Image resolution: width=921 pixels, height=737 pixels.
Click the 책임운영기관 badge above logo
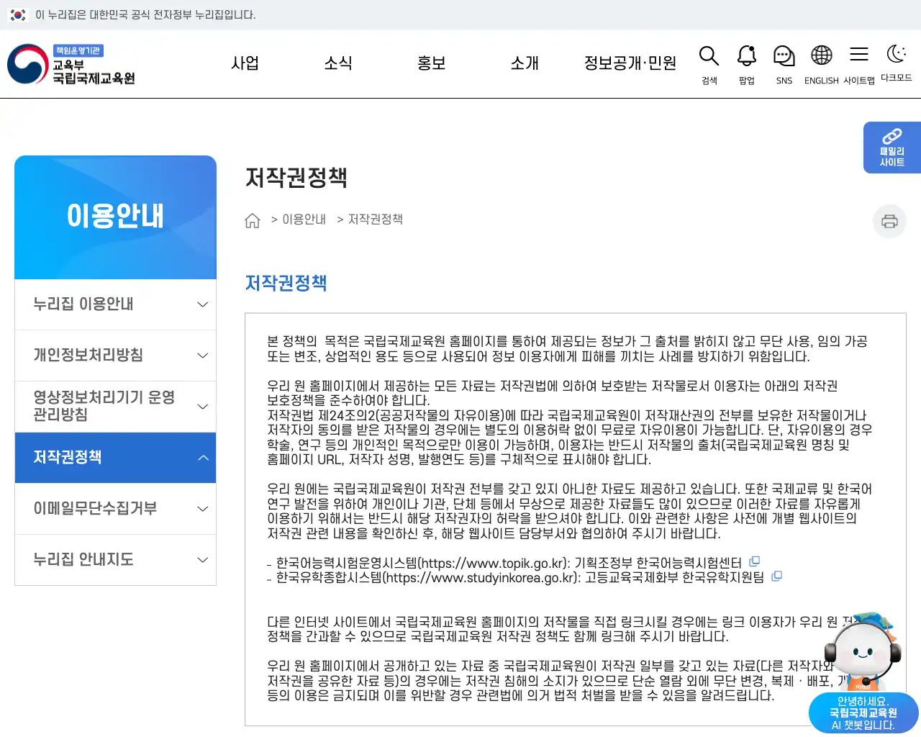(78, 50)
